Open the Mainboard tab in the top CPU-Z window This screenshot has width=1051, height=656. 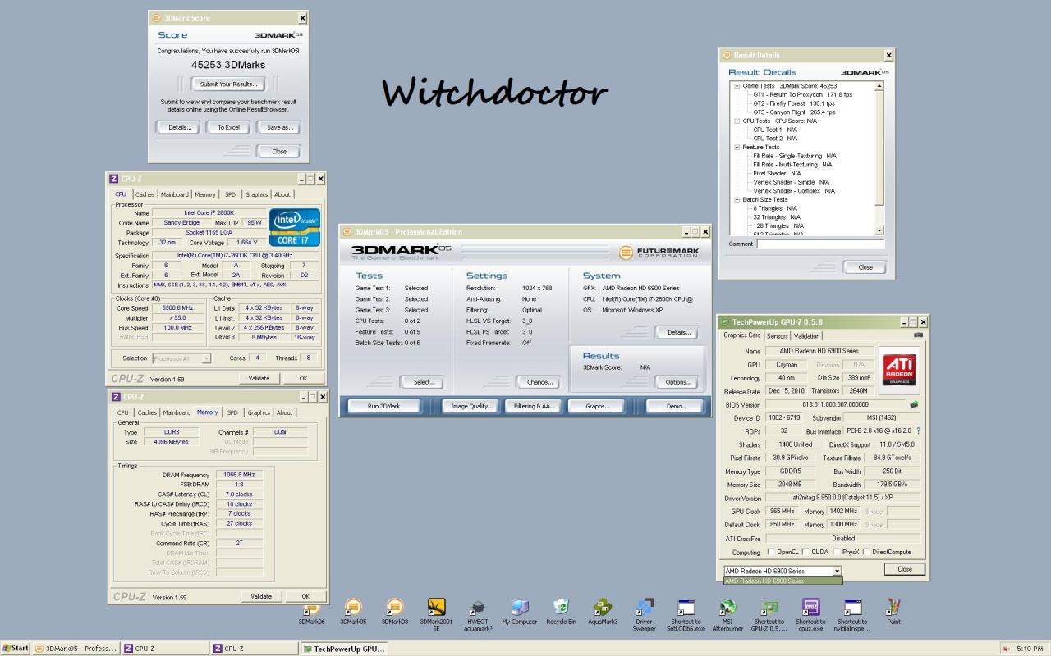coord(174,194)
